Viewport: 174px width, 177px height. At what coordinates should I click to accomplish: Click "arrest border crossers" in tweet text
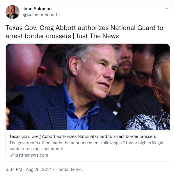coord(38,36)
